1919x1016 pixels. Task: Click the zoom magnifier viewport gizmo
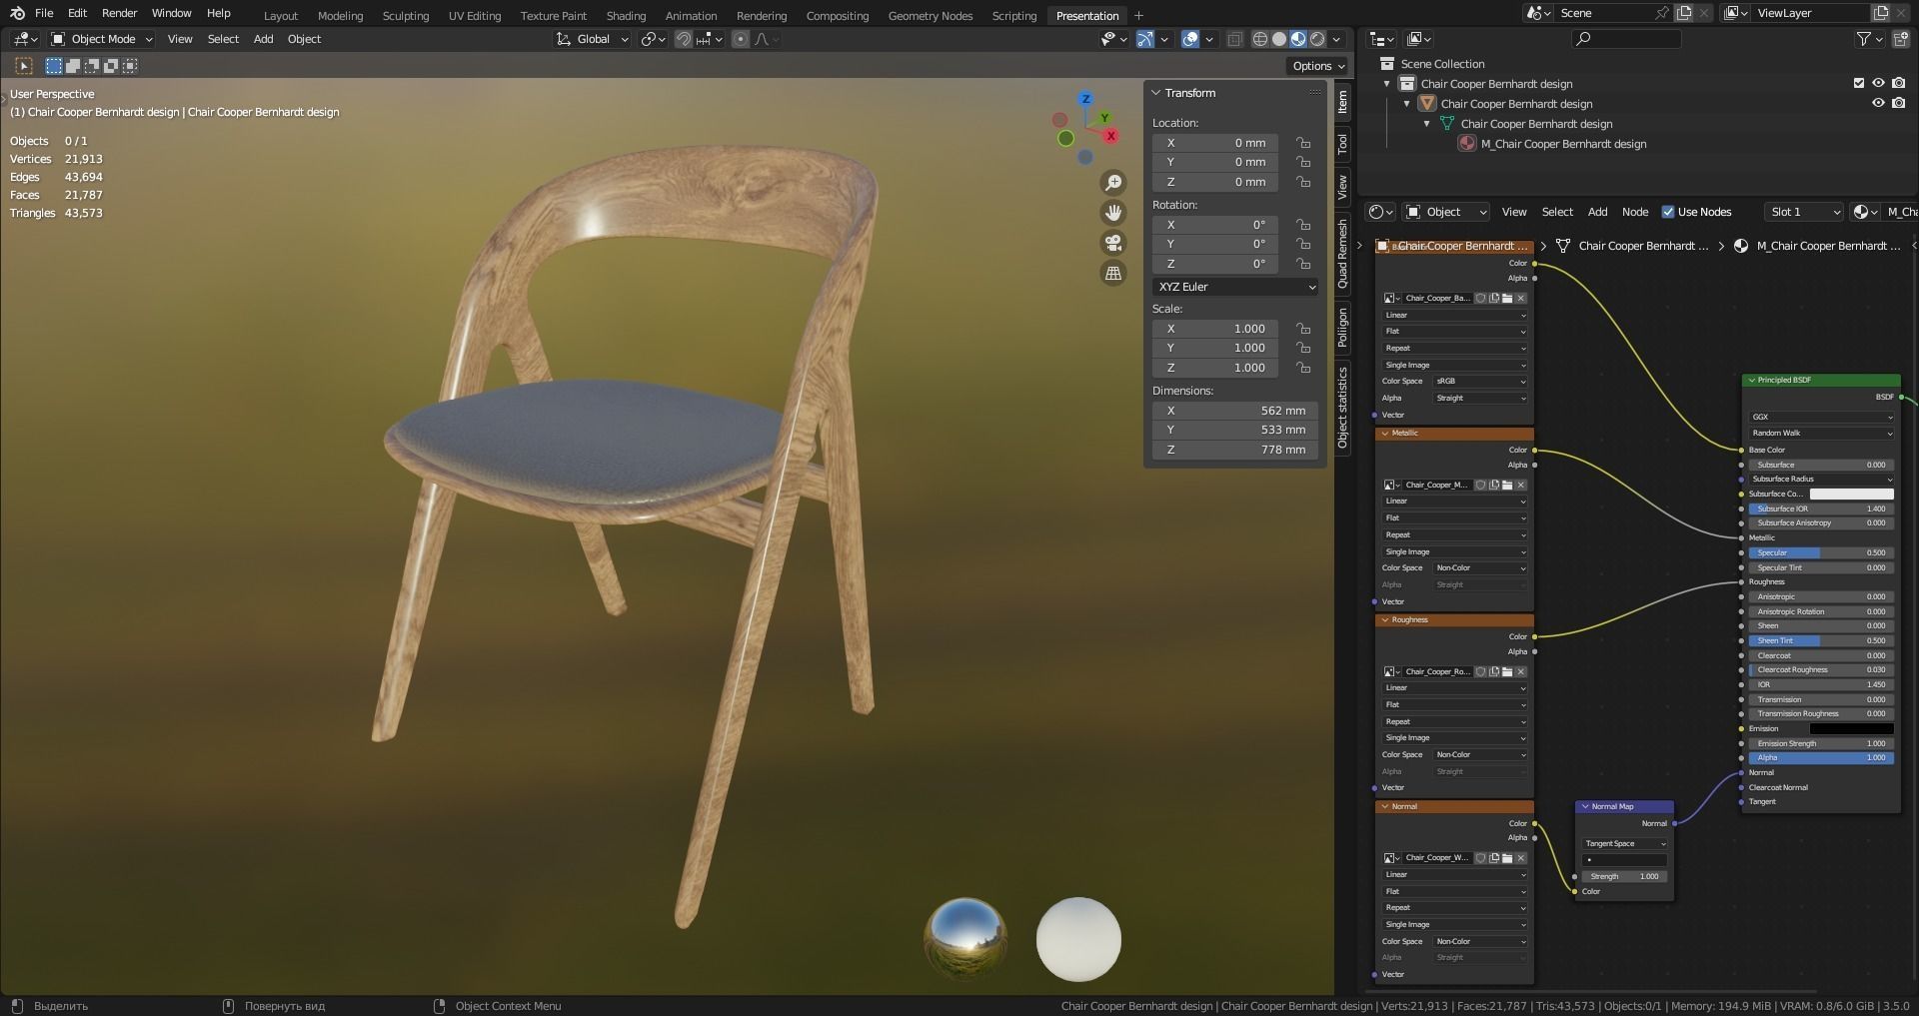tap(1113, 183)
